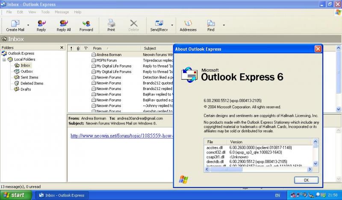The image size is (342, 200).
Task: Click Inbox - Outlook Express taskbar button
Action: [x=62, y=195]
